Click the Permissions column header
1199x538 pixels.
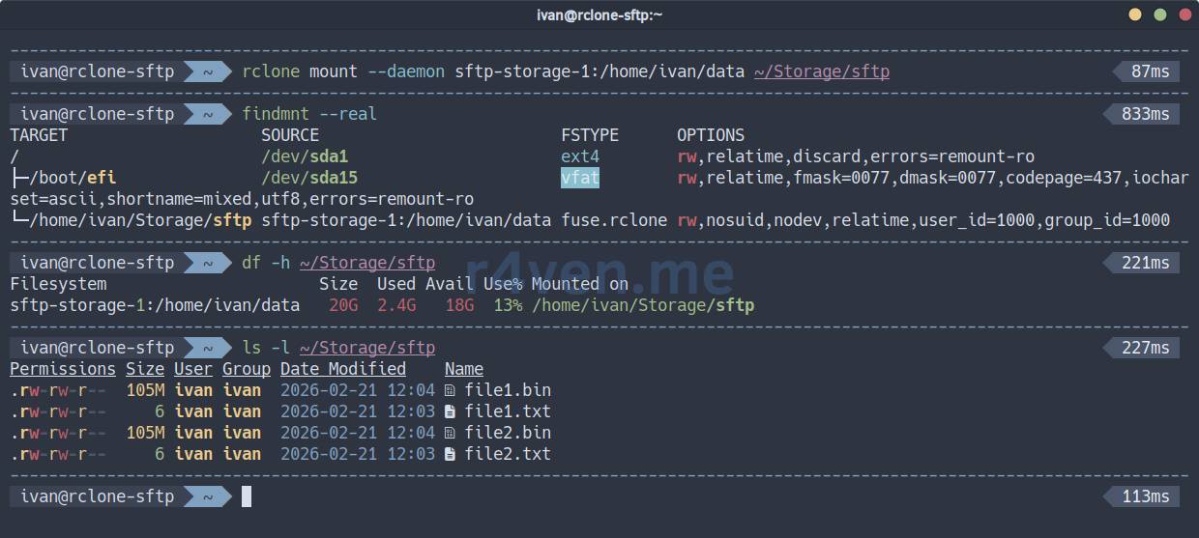(63, 369)
